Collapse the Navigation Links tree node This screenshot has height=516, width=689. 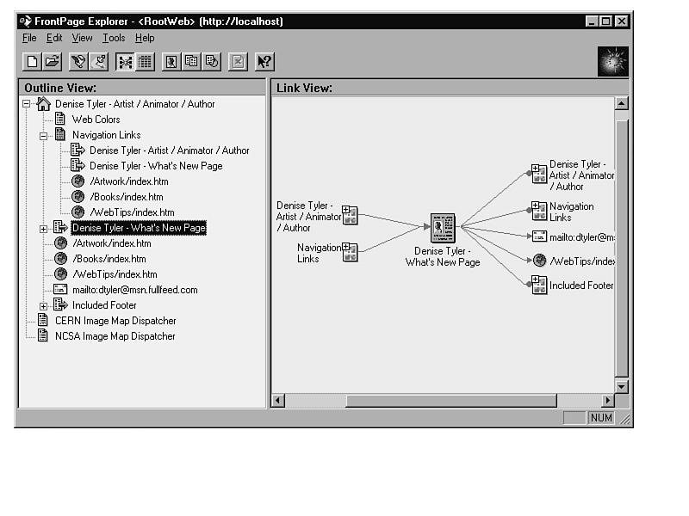[x=44, y=135]
